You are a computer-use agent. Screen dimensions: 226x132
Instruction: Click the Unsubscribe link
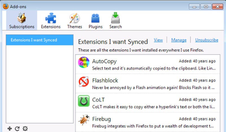(207, 40)
